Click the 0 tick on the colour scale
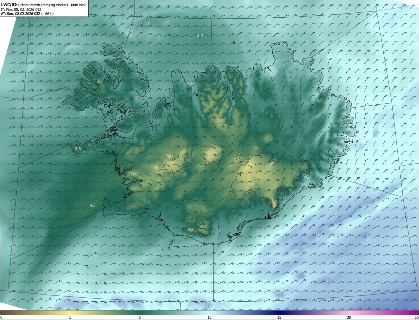The width and height of the screenshot is (419, 320). 1,317
